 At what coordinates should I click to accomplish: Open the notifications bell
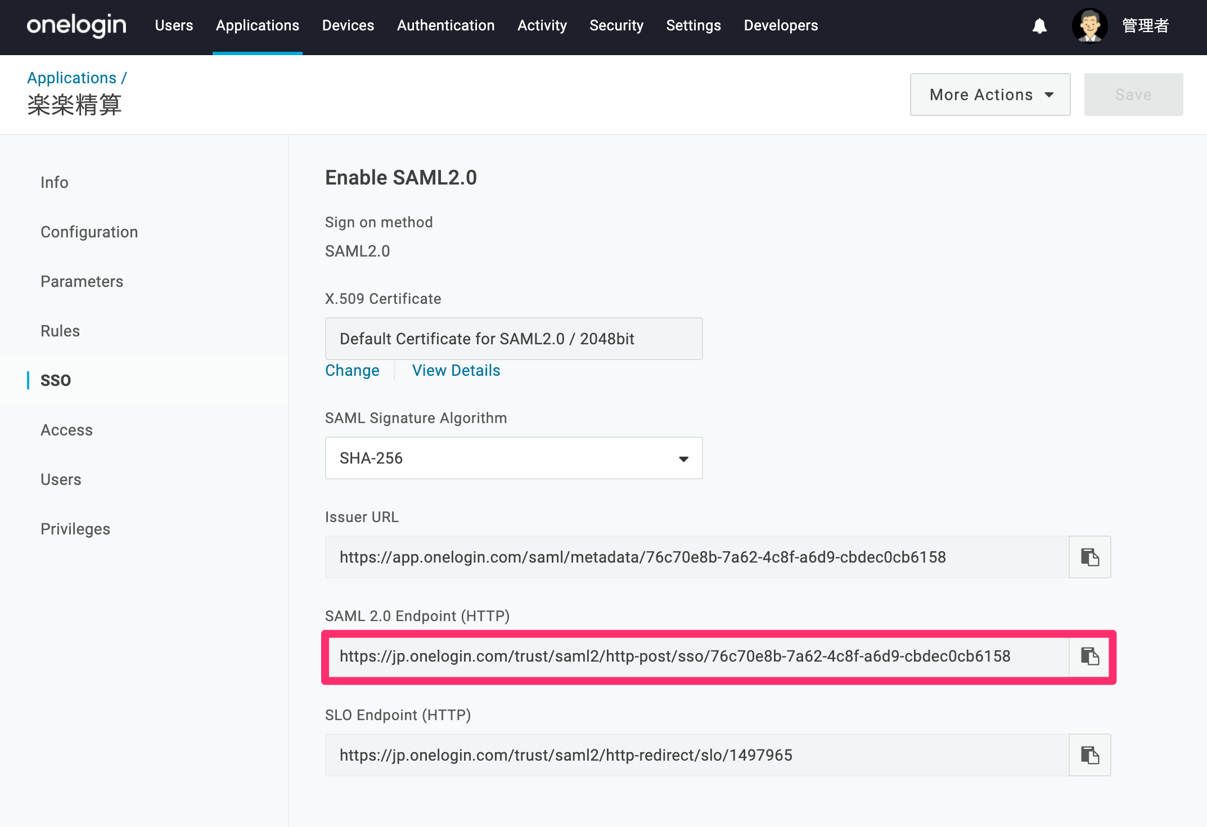(1039, 26)
